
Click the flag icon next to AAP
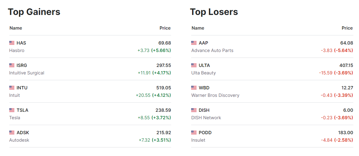point(194,43)
